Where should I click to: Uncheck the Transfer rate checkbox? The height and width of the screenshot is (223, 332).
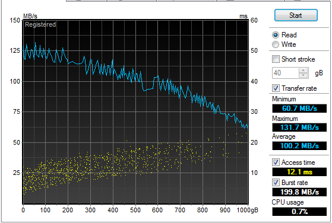click(x=276, y=88)
